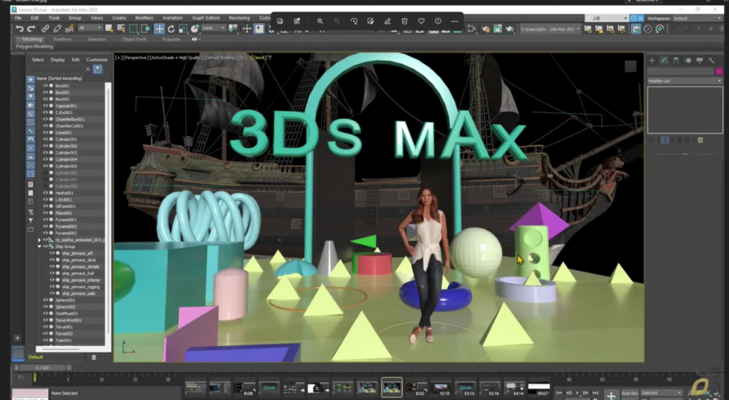The image size is (729, 400).
Task: Open the Display tab monitor icon
Action: point(699,60)
